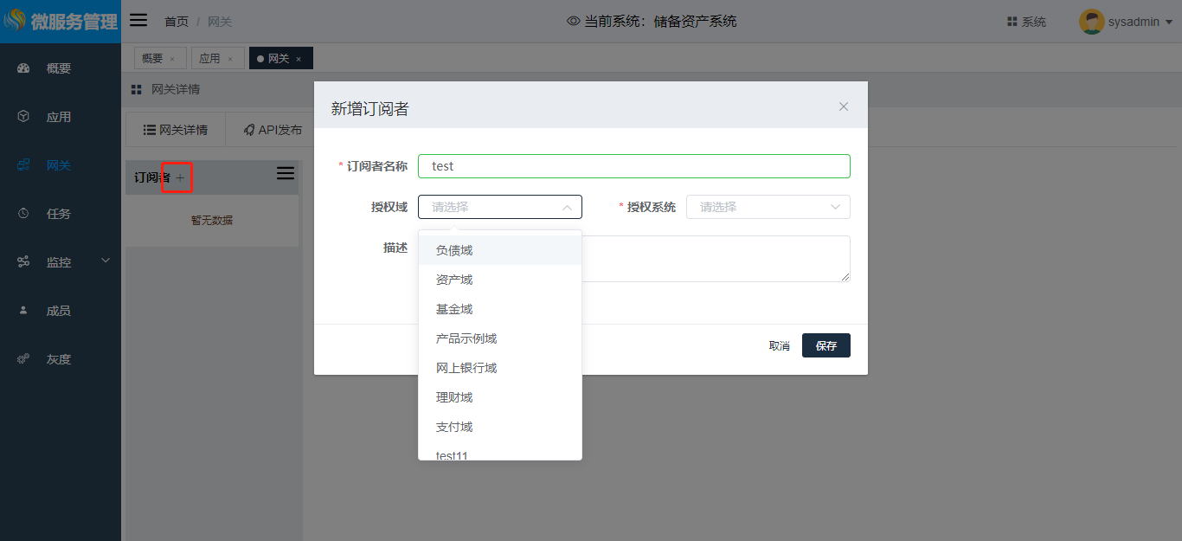This screenshot has height=541, width=1182.
Task: Click the 系统 grid icon in header
Action: [1012, 22]
